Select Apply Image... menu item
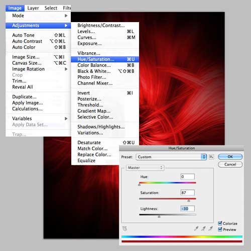This screenshot has width=251, height=251. click(x=38, y=103)
